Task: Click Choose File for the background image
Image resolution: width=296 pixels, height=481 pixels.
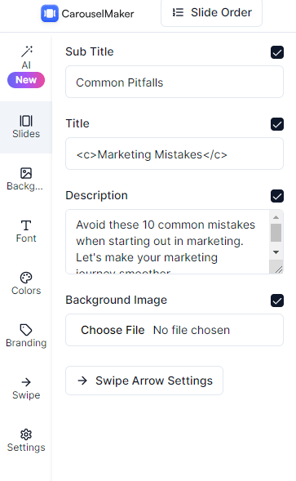Action: pos(113,330)
